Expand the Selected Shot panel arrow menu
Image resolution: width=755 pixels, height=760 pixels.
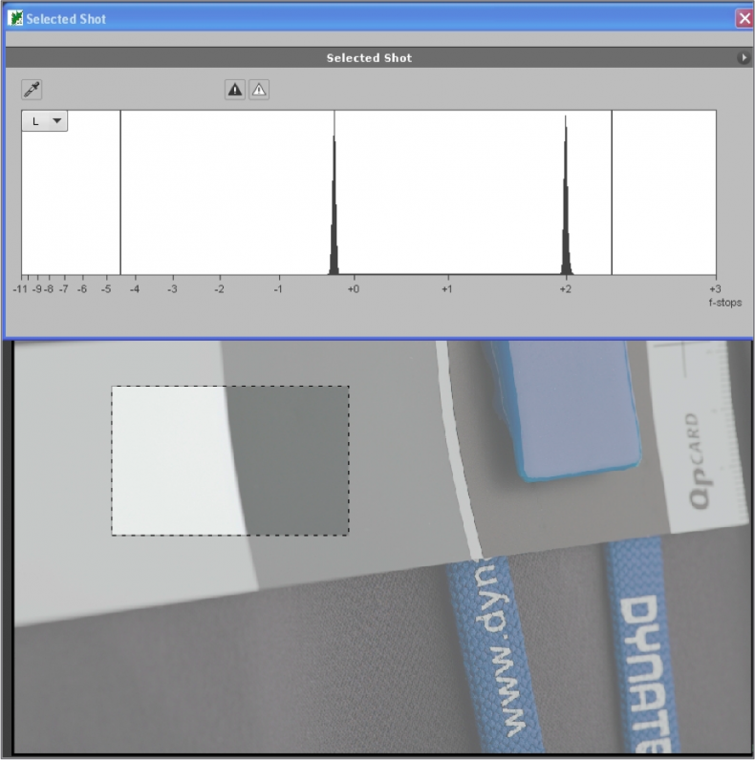pyautogui.click(x=743, y=57)
